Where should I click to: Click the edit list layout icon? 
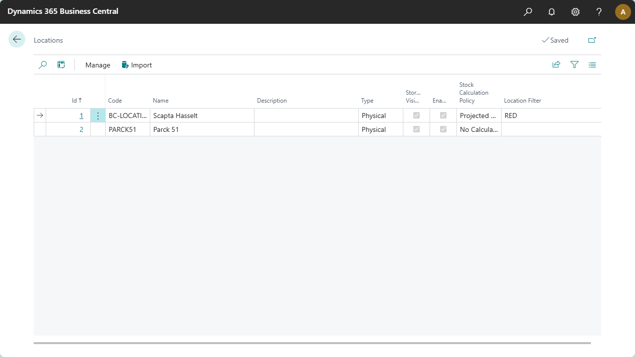coord(61,65)
